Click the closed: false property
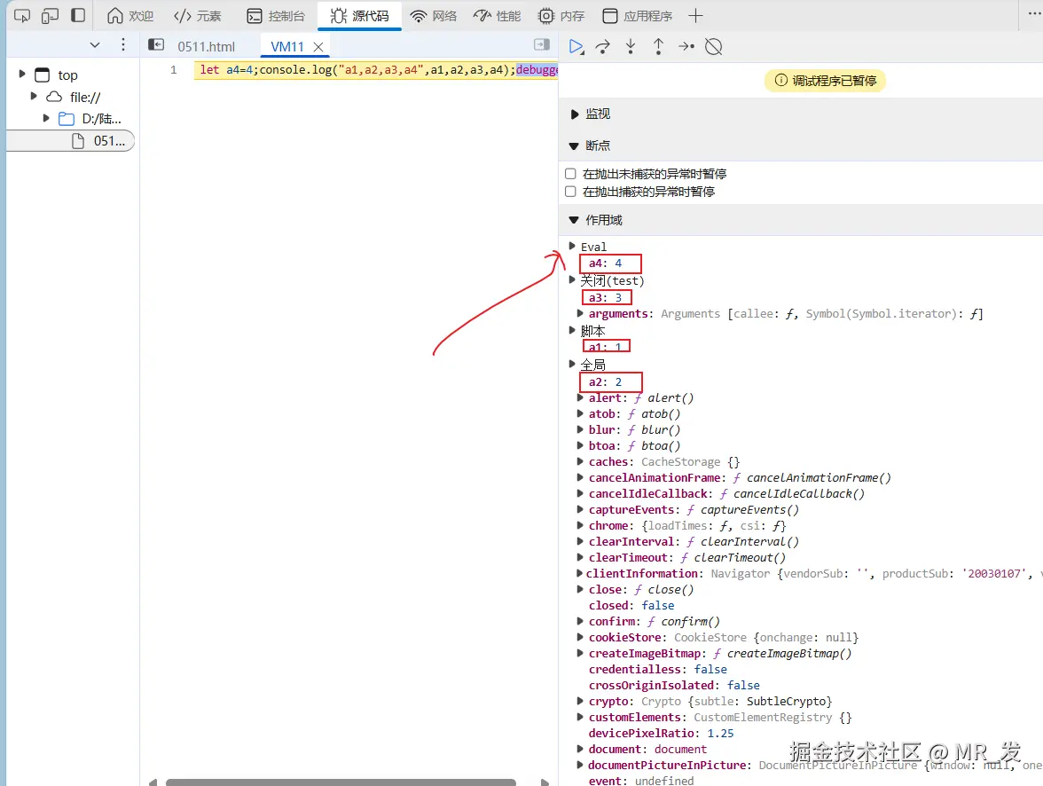This screenshot has width=1043, height=786. tap(631, 606)
